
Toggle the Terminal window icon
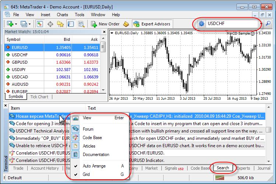pos(71,24)
